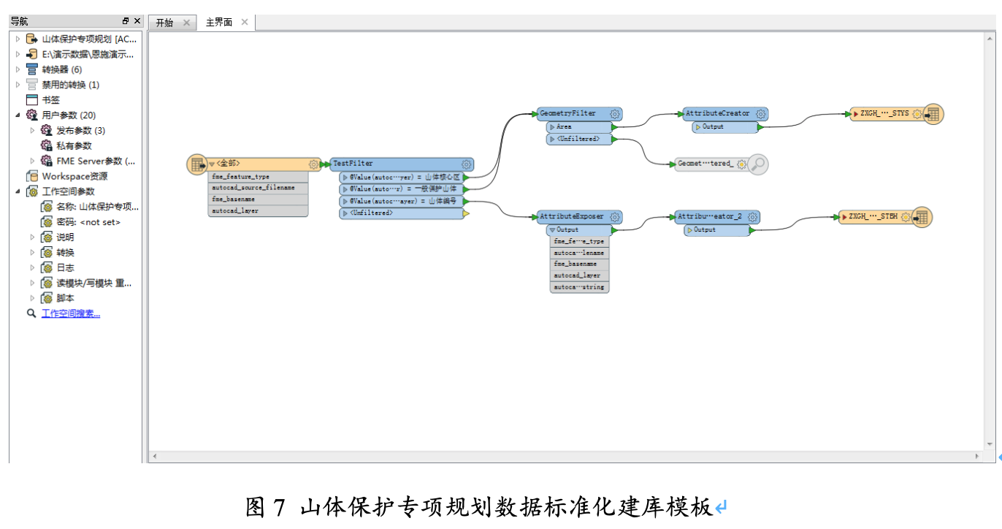Open the TestFilter settings gear

coord(465,164)
